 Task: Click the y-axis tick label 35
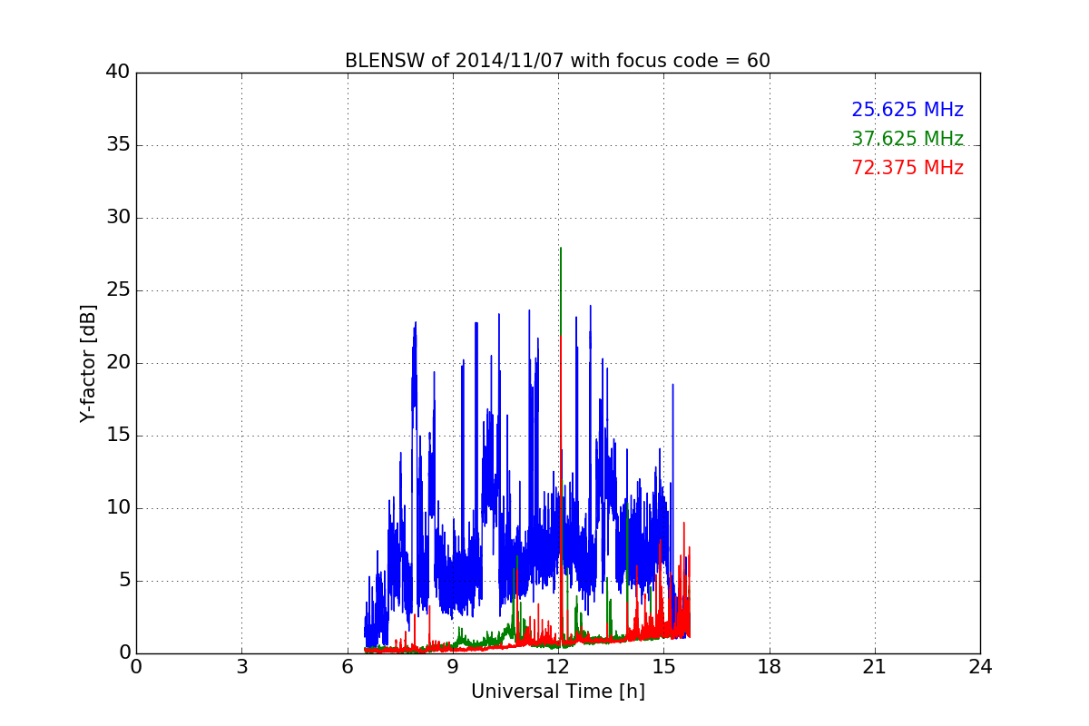click(x=118, y=145)
